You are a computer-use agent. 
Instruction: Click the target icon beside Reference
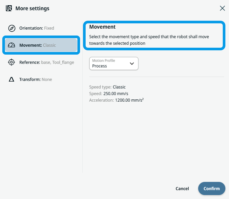11,62
